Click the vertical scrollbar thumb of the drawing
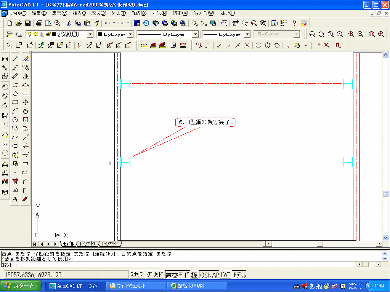This screenshot has height=292, width=390. pos(385,193)
